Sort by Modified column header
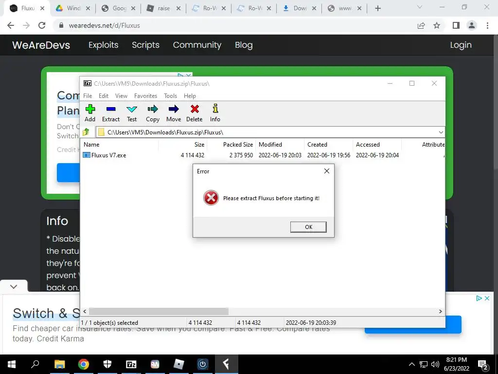 click(280, 144)
